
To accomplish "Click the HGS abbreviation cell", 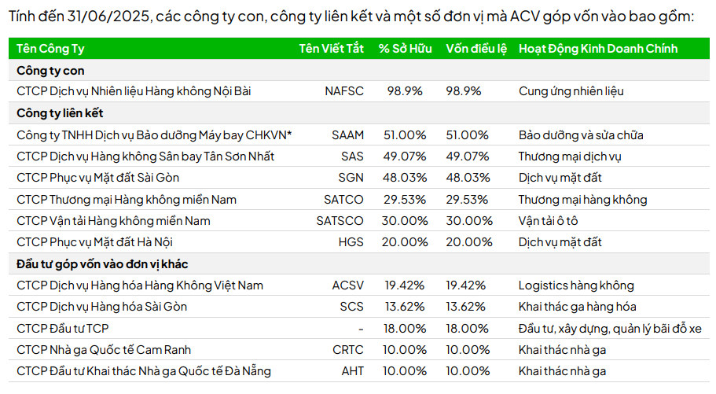I will pos(351,242).
